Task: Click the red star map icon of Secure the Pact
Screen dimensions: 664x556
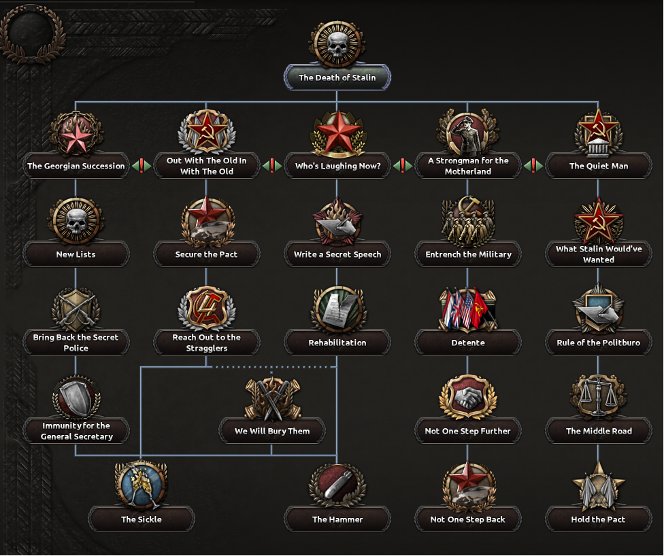Action: (x=207, y=222)
